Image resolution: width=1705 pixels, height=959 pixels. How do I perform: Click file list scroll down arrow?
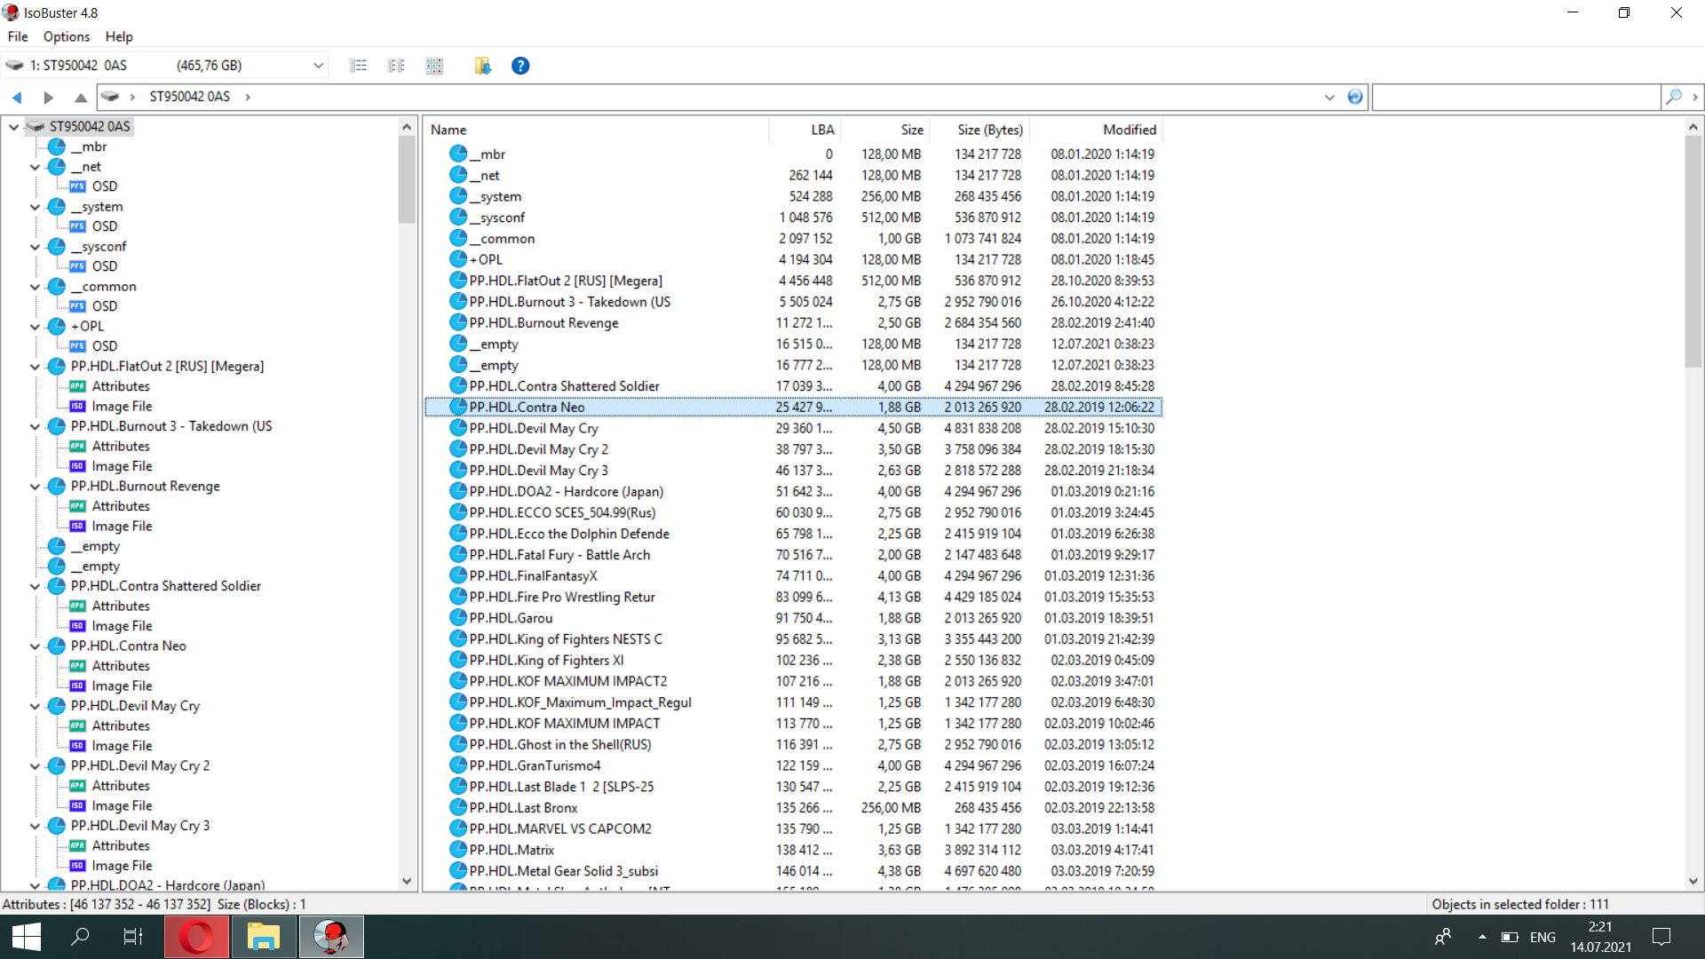[x=1693, y=882]
